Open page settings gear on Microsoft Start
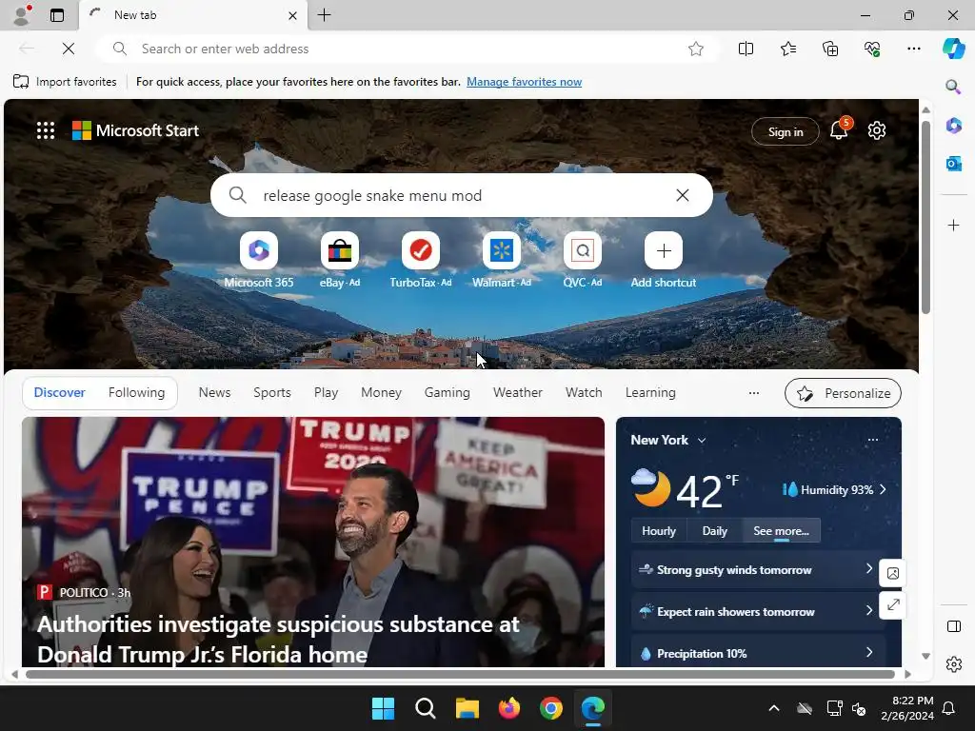975x731 pixels. point(877,130)
